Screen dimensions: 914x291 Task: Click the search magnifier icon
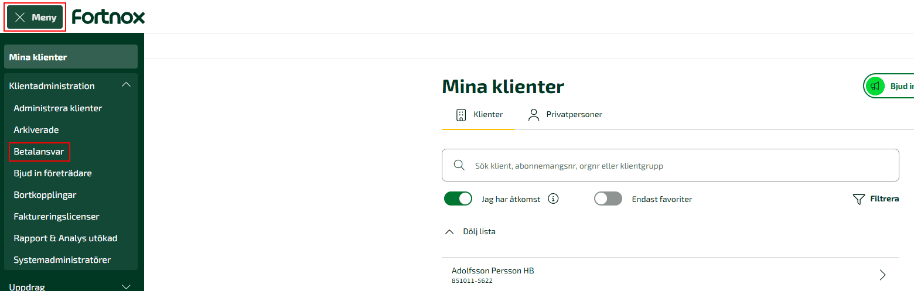coord(459,165)
